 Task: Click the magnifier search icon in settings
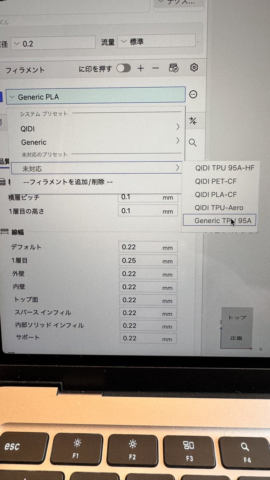point(192,143)
